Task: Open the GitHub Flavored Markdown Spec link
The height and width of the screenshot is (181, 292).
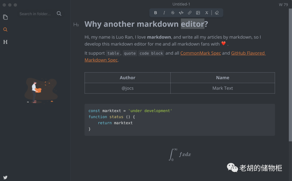Action: (248, 53)
